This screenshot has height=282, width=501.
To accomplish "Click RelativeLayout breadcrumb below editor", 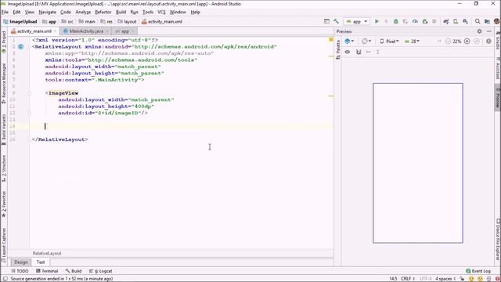I will click(47, 253).
